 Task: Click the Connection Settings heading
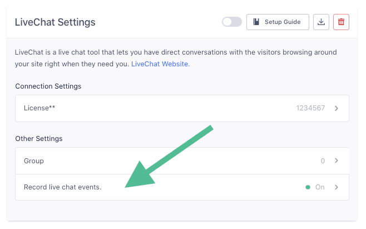point(48,86)
